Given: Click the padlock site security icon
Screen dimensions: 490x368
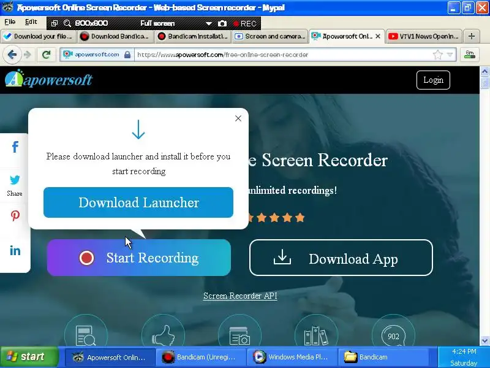Looking at the screenshot, I should pos(127,55).
